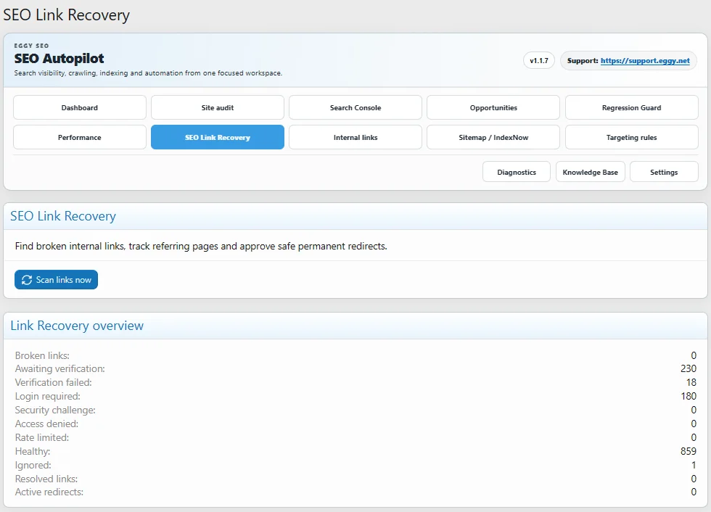
Task: Click the Ignored label
Action: 33,466
